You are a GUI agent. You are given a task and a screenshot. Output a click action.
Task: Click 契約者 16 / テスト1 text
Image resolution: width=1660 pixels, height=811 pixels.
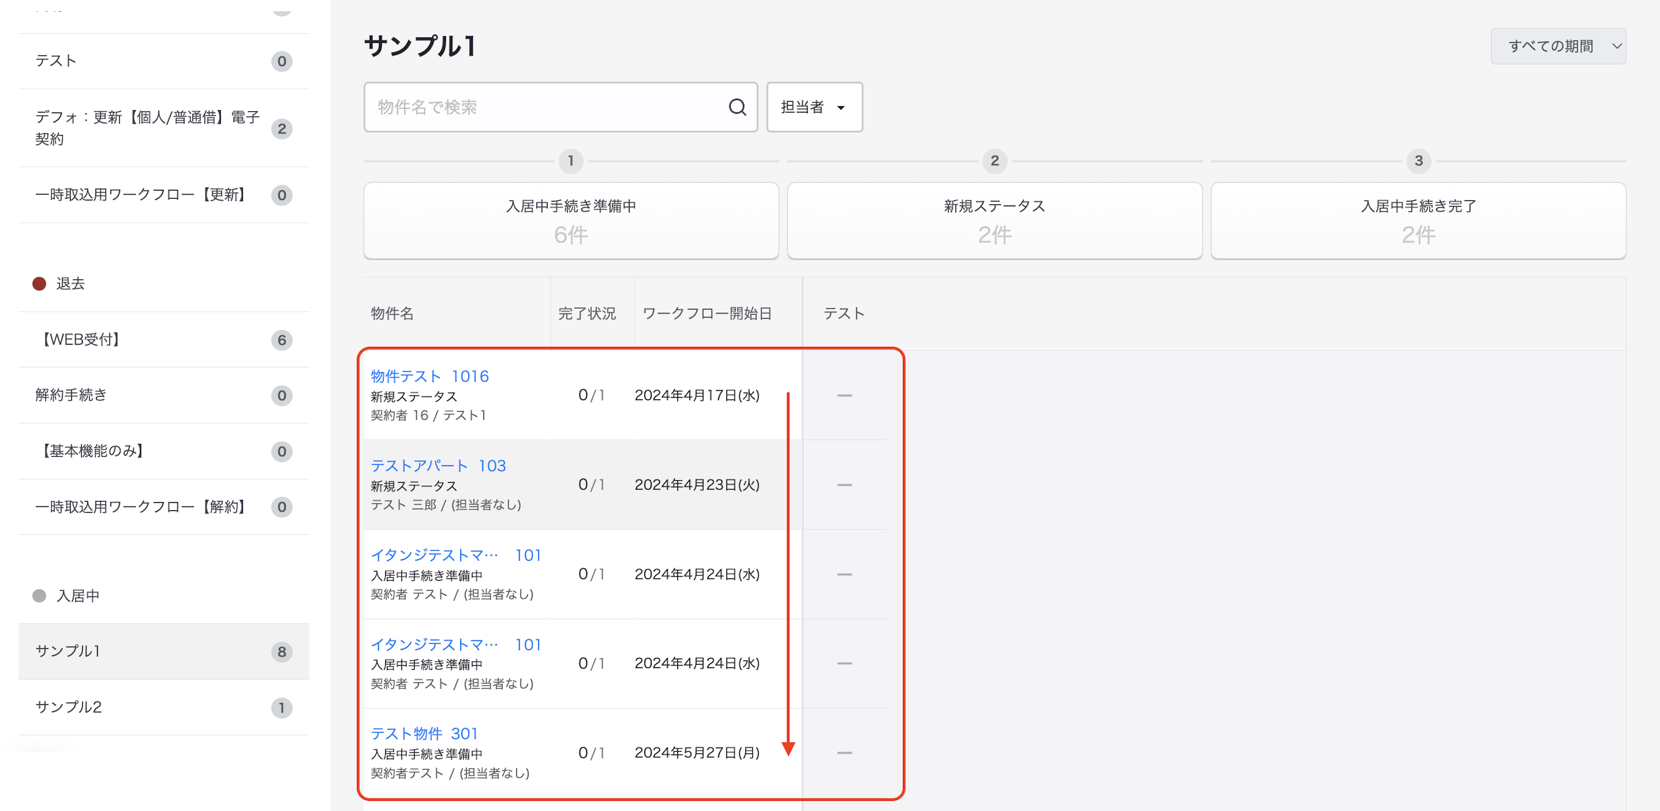tap(428, 415)
